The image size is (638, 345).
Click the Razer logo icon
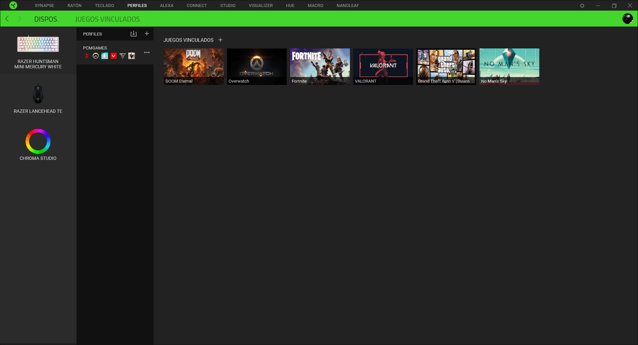coord(13,5)
